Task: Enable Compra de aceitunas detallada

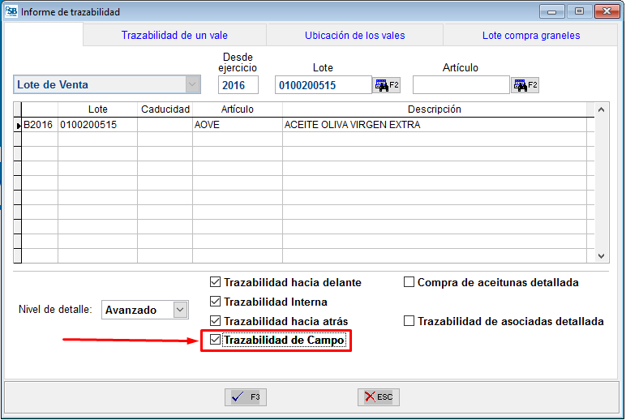Action: (x=409, y=283)
